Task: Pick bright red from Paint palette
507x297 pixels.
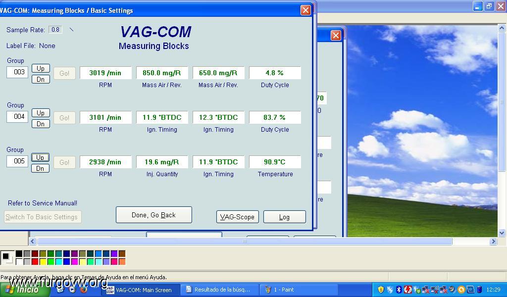Action: click(35, 261)
